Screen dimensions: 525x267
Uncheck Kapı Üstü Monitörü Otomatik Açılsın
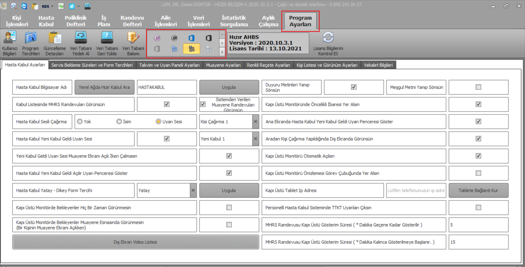(x=478, y=156)
